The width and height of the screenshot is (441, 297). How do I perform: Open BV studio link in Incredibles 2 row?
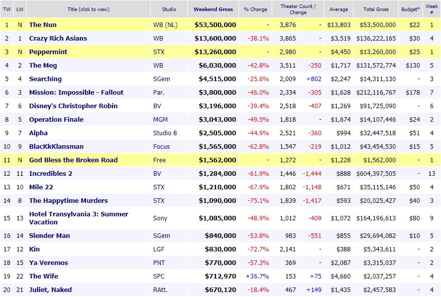(157, 174)
